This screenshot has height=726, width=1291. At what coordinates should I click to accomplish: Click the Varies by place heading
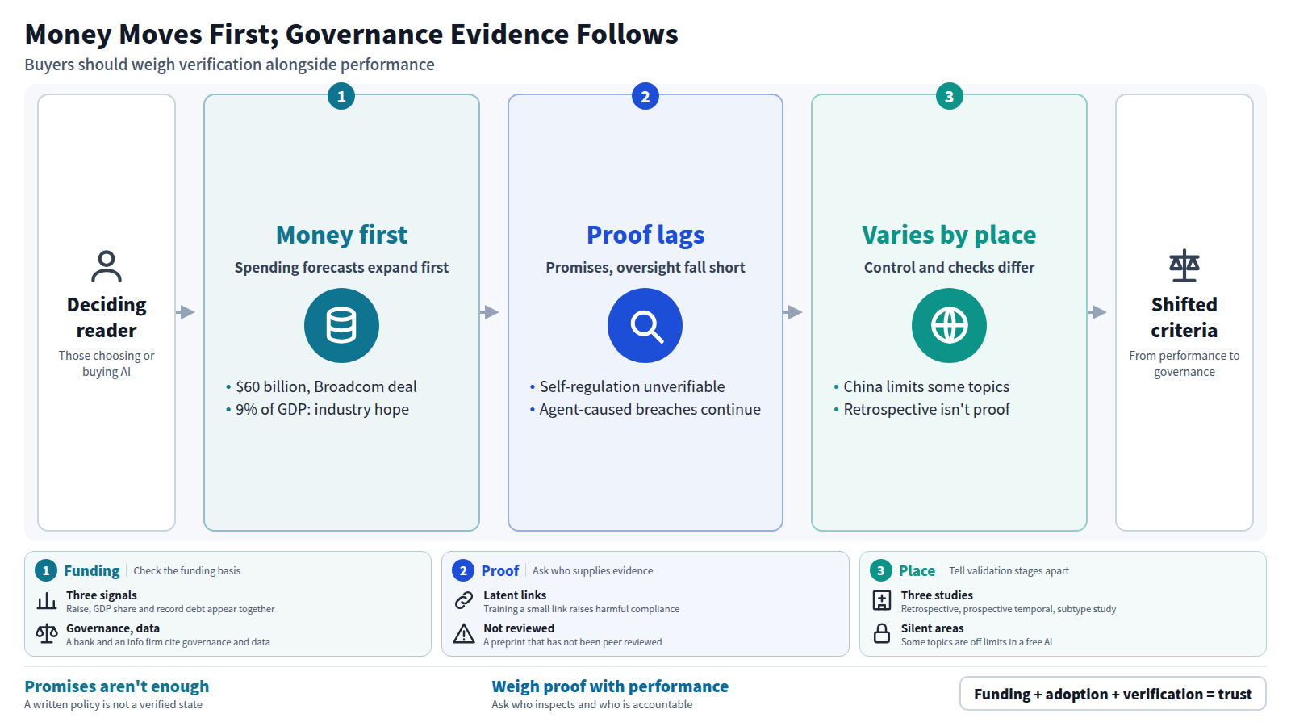pyautogui.click(x=949, y=235)
